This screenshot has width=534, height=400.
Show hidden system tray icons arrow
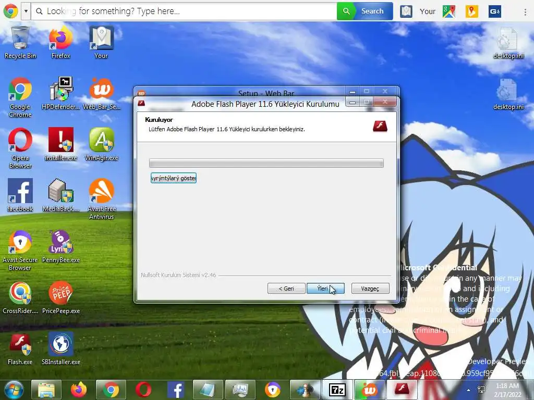tap(469, 390)
